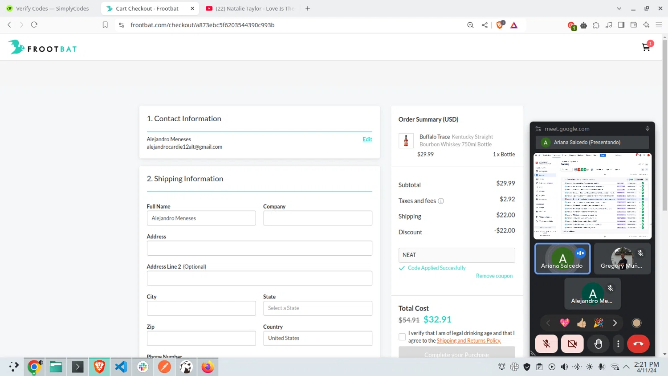The height and width of the screenshot is (376, 668).
Task: Check the legal drinking age agreement box
Action: pos(402,337)
